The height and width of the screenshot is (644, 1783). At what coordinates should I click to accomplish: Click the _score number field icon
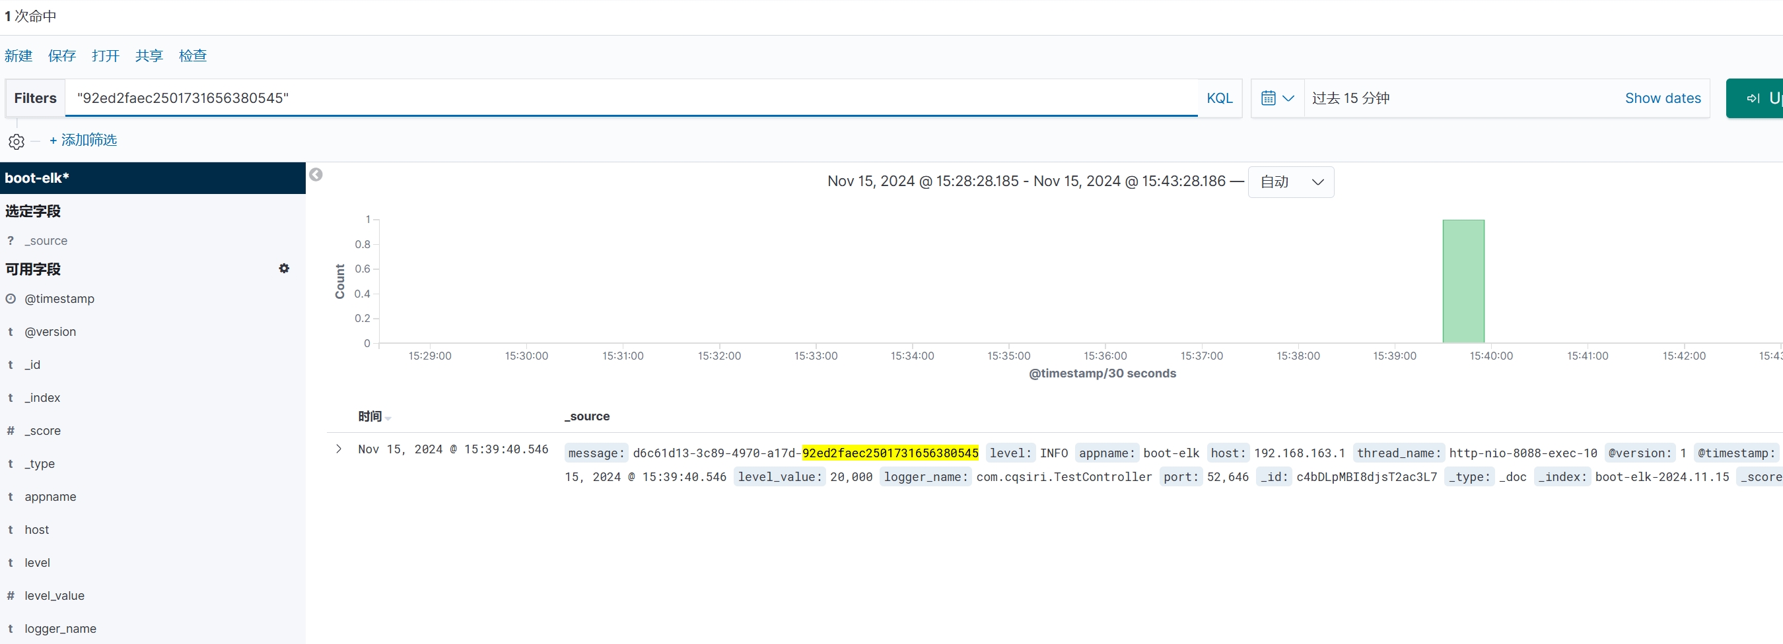point(11,431)
